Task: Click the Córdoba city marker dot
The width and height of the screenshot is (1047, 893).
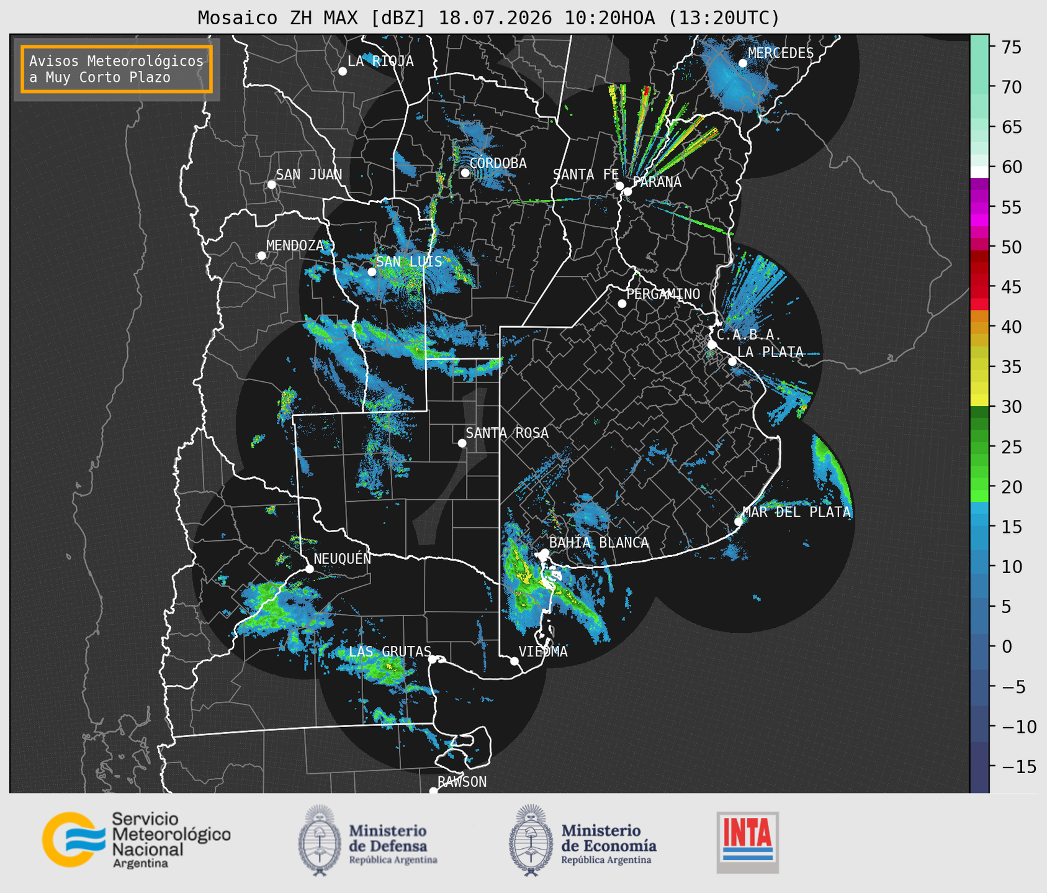Action: coord(465,173)
